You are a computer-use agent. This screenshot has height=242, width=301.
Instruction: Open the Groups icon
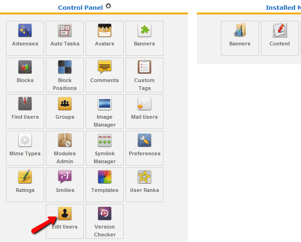coord(65,111)
